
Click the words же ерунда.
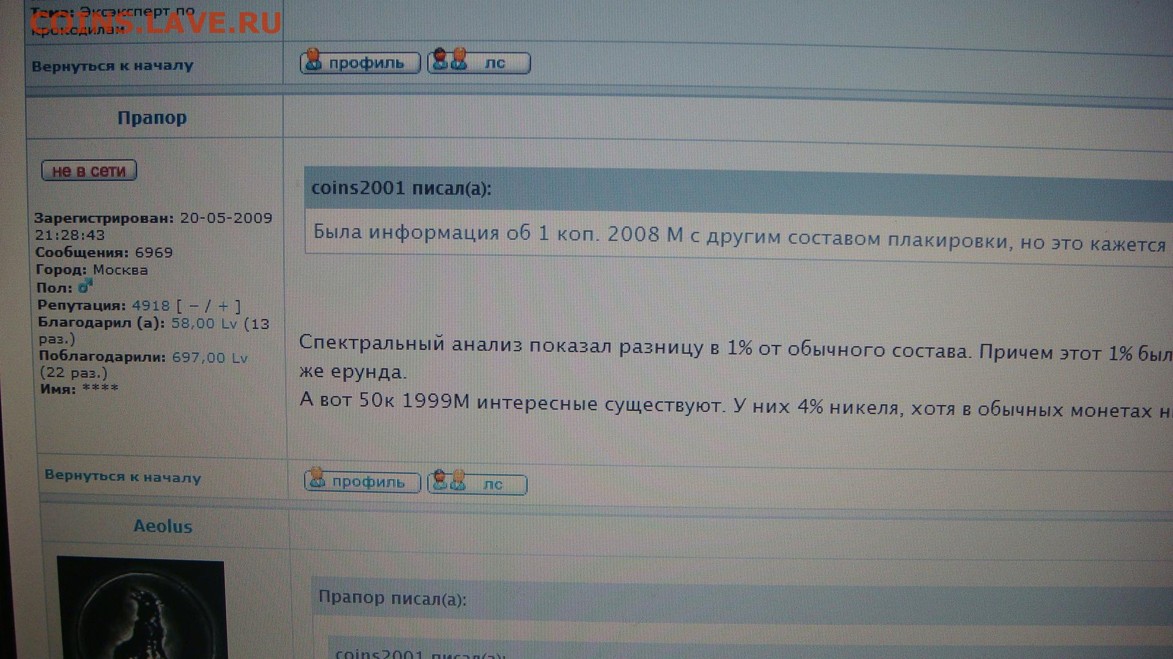(x=353, y=372)
